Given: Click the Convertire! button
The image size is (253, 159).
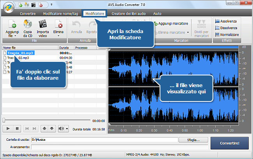Looking at the screenshot, I should point(229,143).
